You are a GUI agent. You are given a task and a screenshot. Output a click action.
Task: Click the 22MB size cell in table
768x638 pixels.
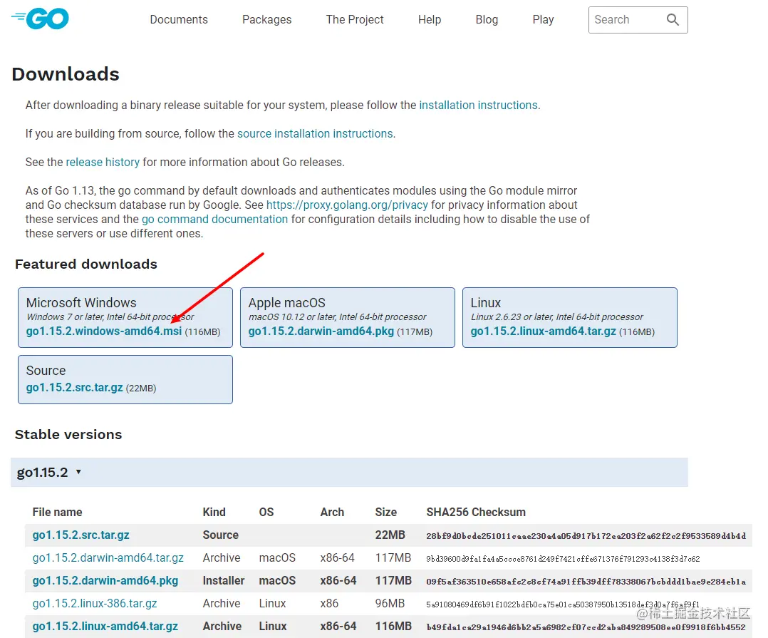pyautogui.click(x=390, y=535)
